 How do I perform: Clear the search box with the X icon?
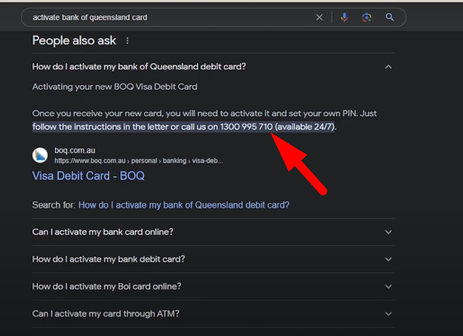[x=319, y=17]
